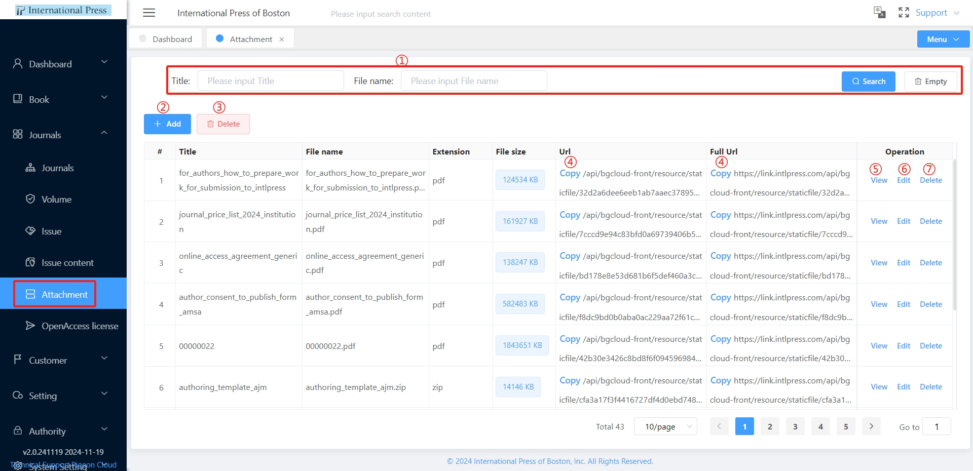Switch to the Dashboard tab

coord(166,39)
